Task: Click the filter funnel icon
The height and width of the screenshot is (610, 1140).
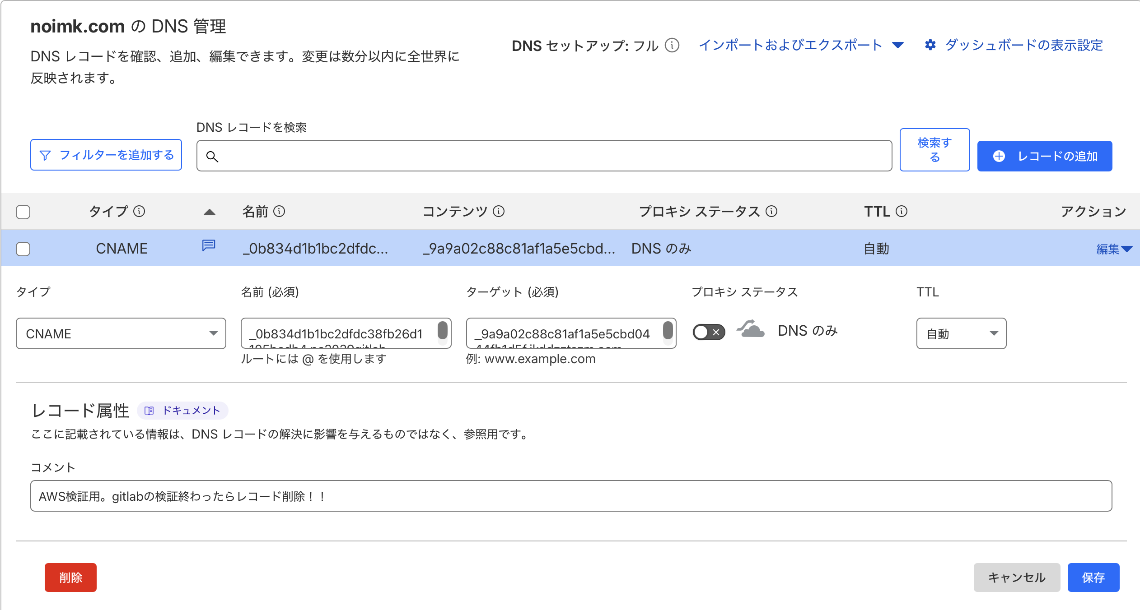Action: [x=45, y=155]
